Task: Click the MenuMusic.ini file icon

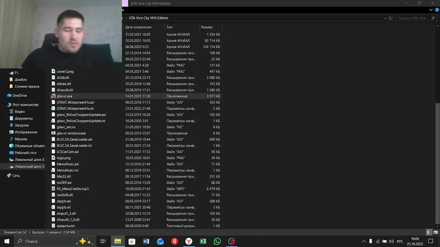Action: tap(53, 170)
